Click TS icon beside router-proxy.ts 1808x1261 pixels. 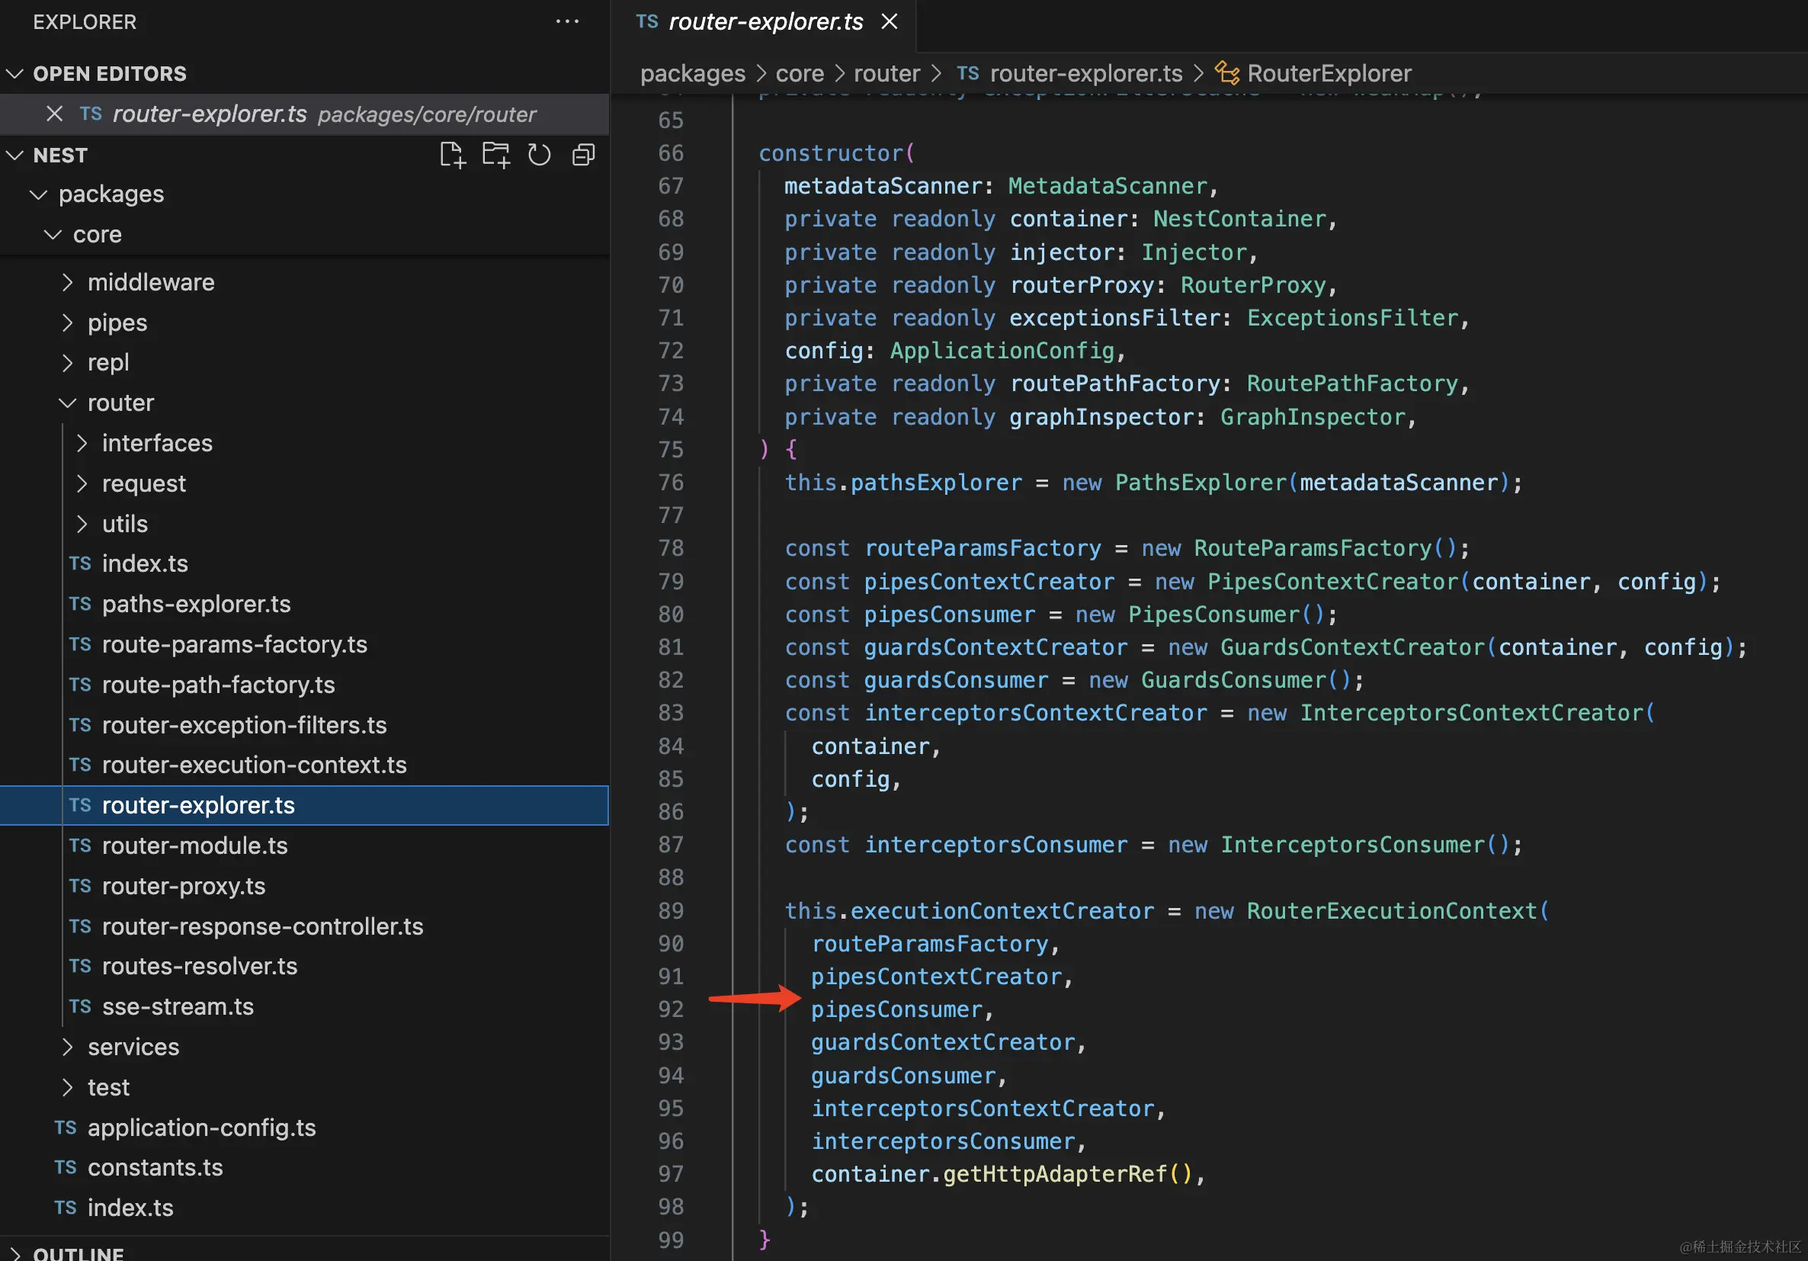coord(79,886)
